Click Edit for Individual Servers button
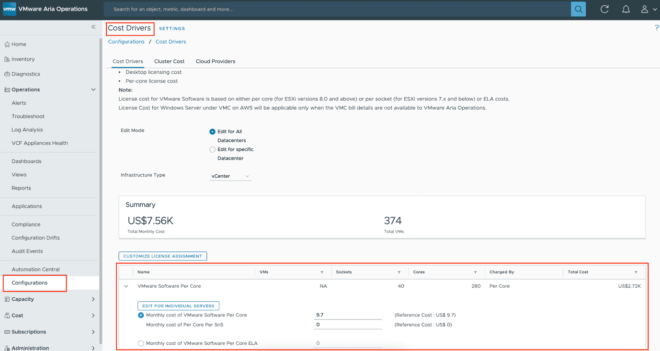This screenshot has height=351, width=660. [x=178, y=306]
